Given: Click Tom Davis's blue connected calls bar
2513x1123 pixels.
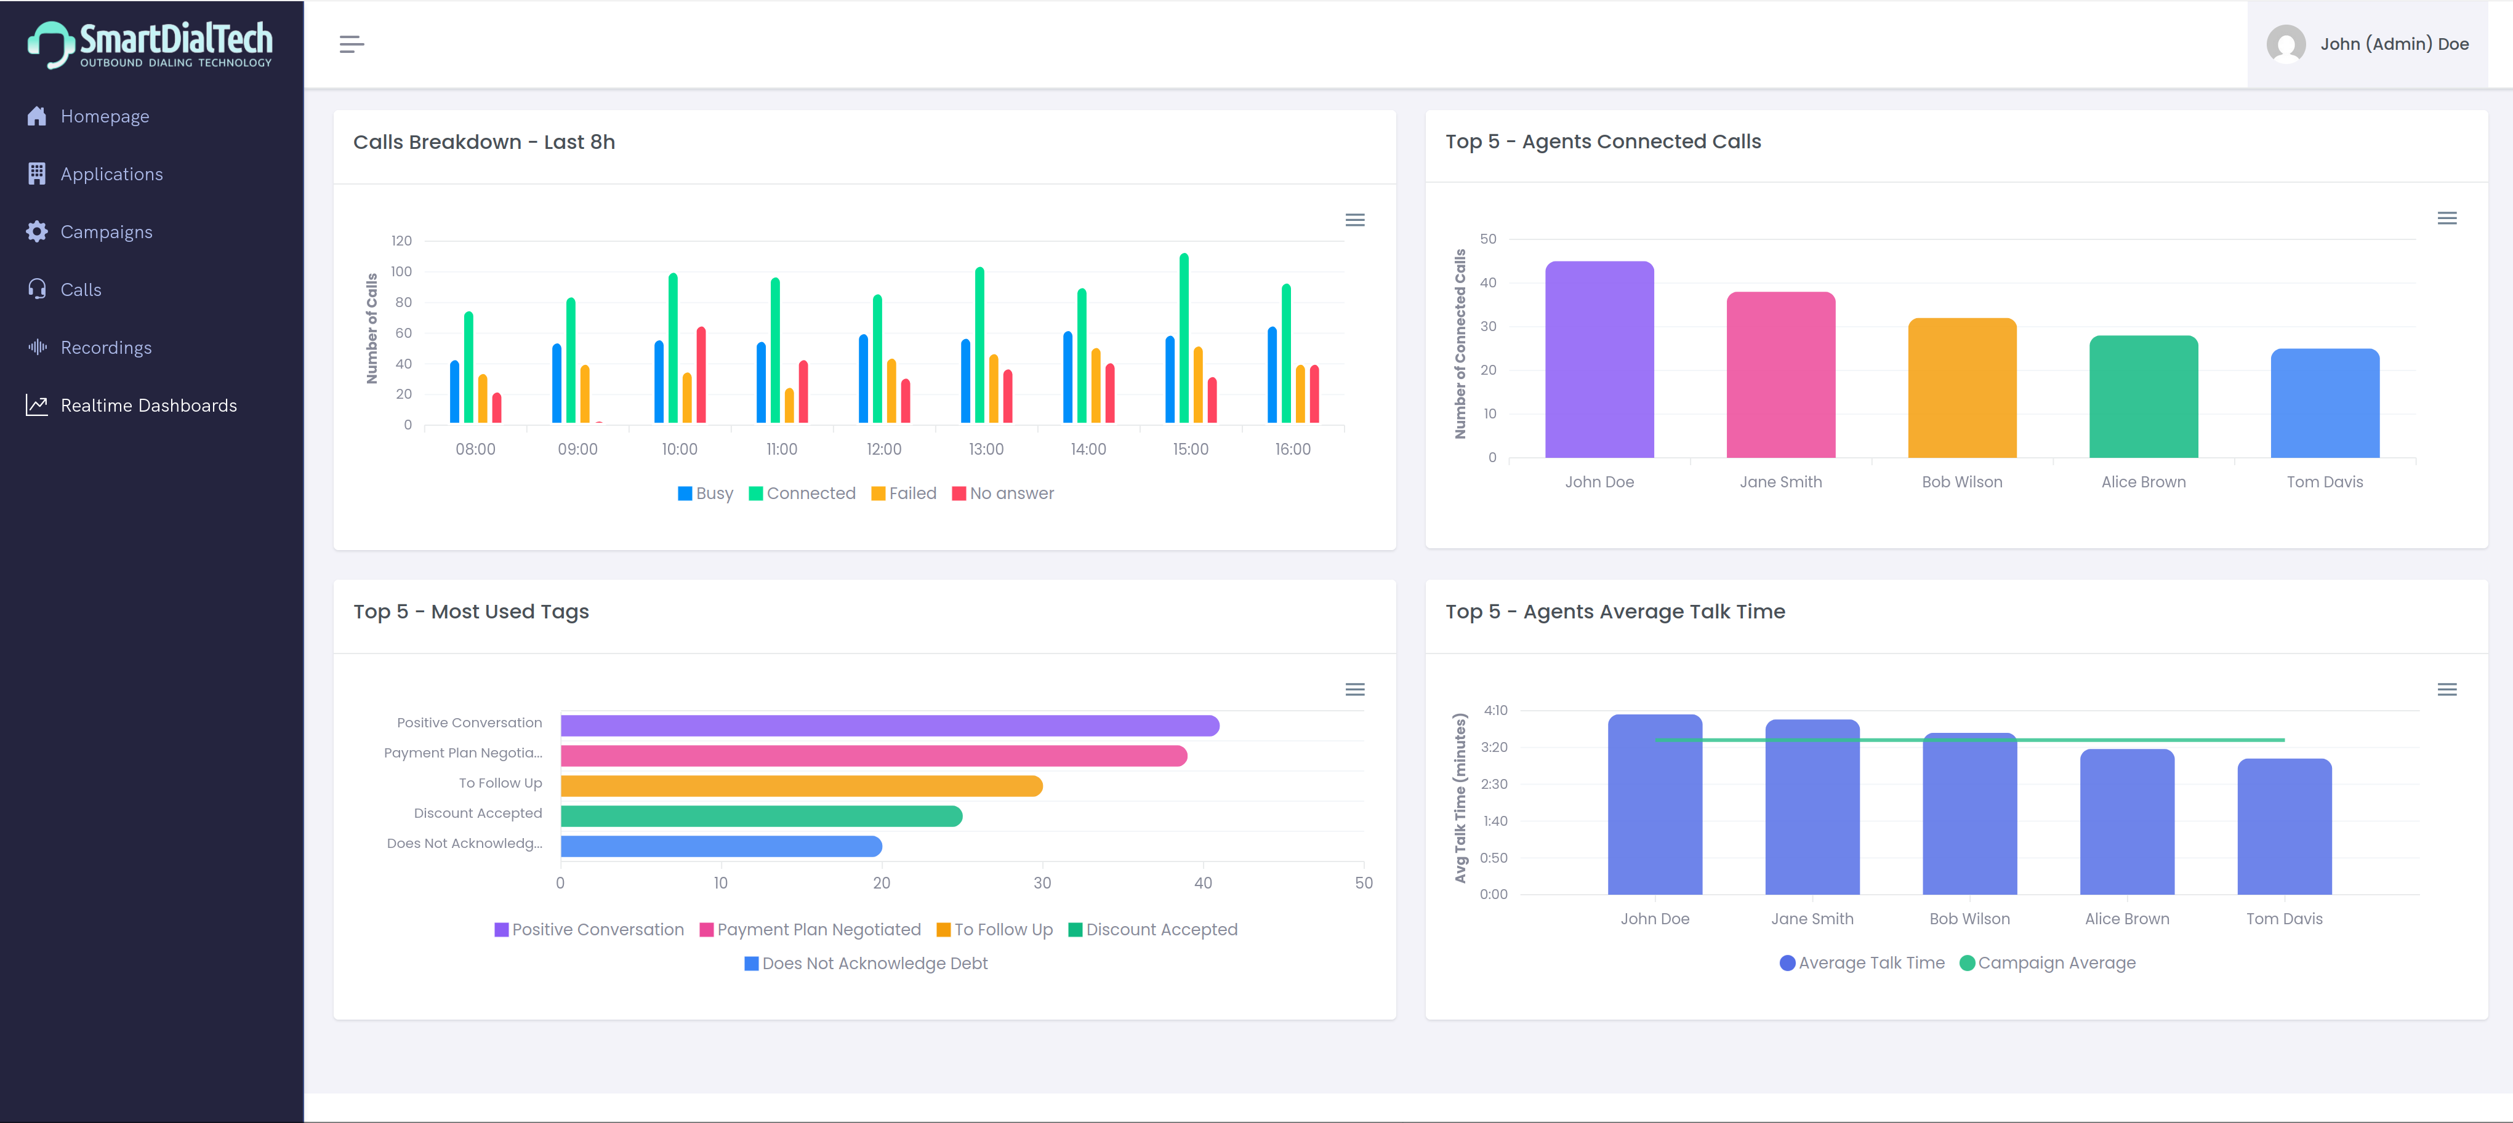Looking at the screenshot, I should point(2325,404).
